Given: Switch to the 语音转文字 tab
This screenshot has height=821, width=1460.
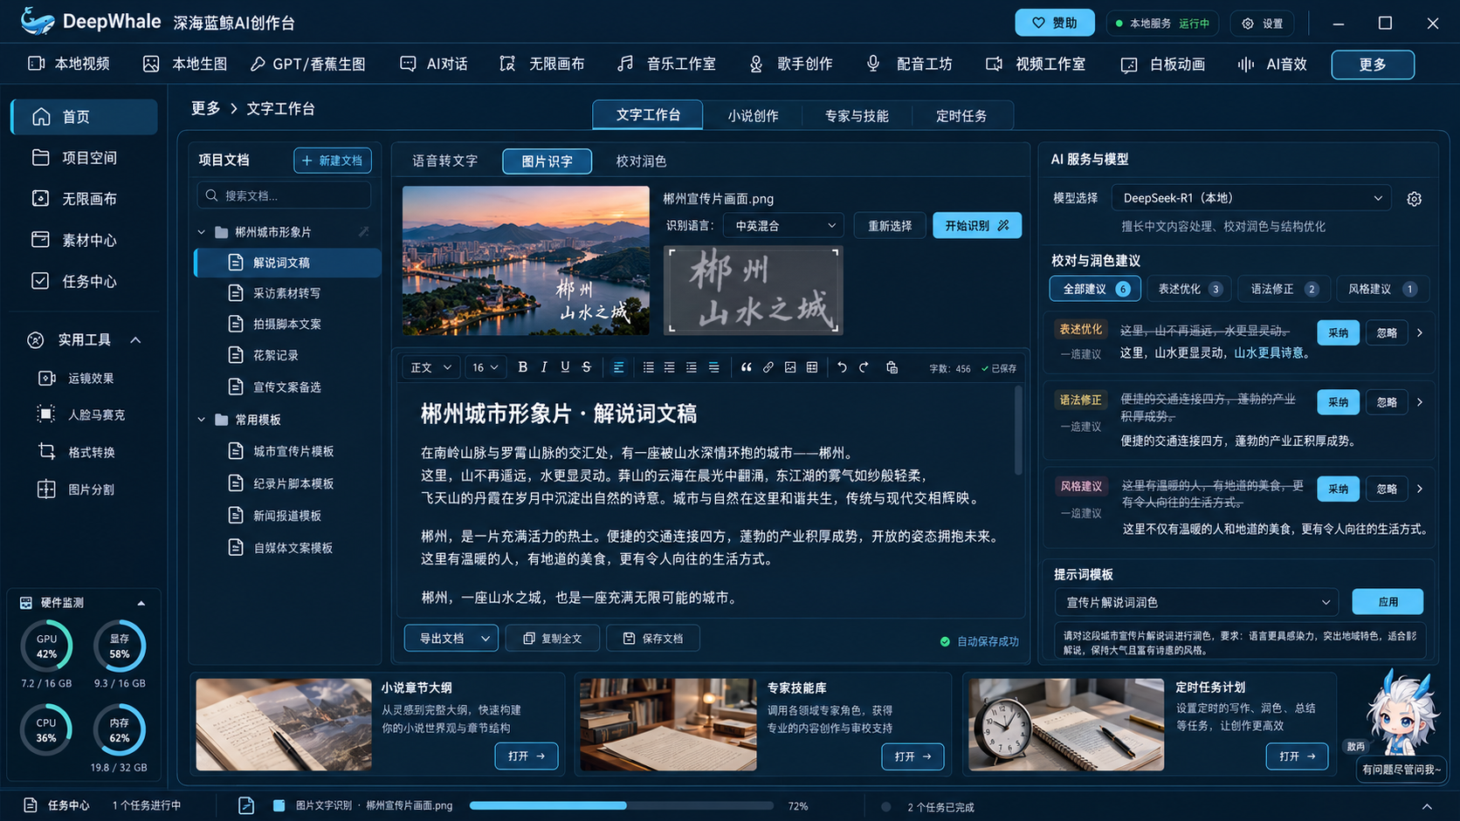Looking at the screenshot, I should coord(445,161).
